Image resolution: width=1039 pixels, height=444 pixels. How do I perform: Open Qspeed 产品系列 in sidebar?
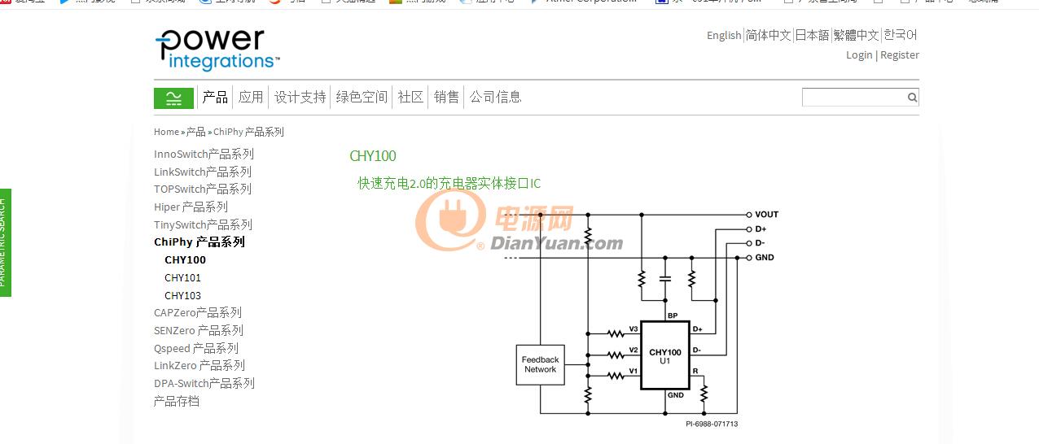[196, 348]
